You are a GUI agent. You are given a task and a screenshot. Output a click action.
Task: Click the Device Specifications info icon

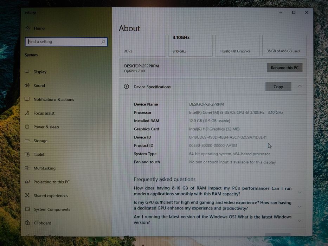pos(126,86)
